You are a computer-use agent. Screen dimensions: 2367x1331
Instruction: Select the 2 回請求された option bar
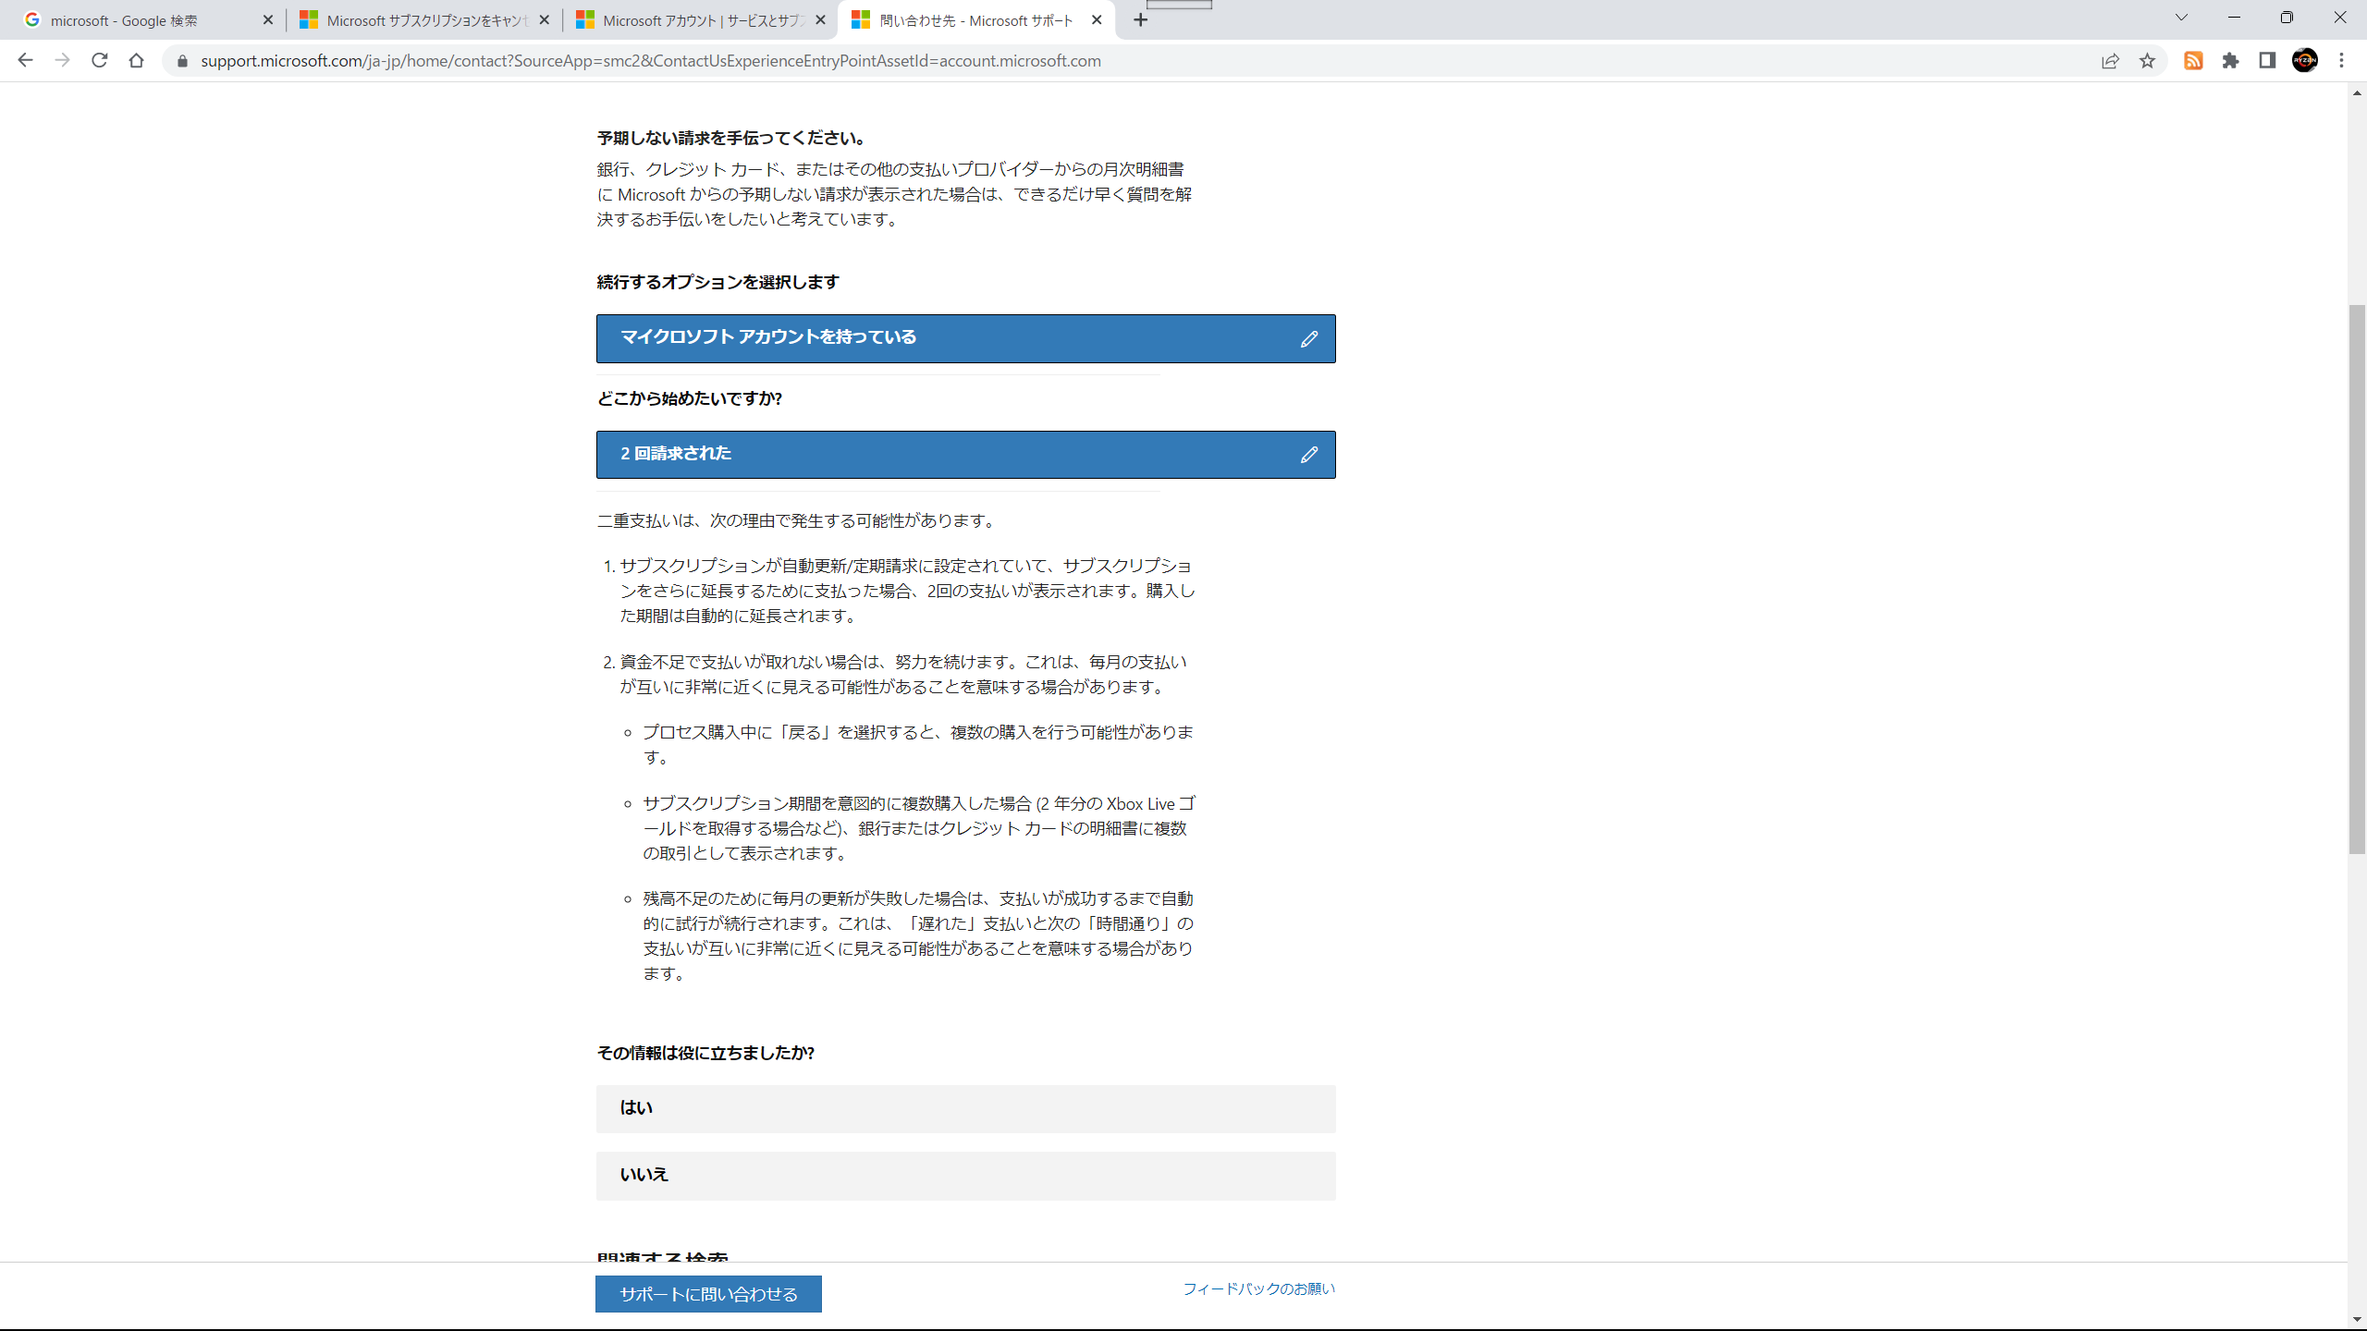[965, 455]
